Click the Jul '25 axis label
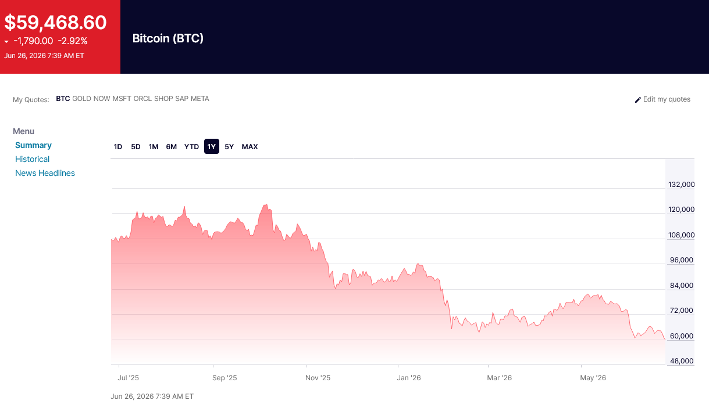Image resolution: width=709 pixels, height=411 pixels. [x=128, y=378]
